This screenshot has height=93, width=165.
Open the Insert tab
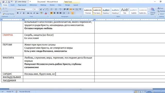pyautogui.click(x=12, y=5)
